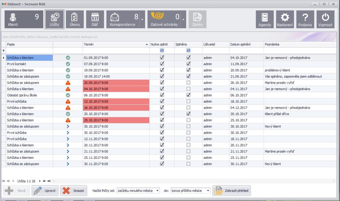
Task: Uncheck Nutno splnit for 30.11.2017 deadline
Action: [162, 164]
